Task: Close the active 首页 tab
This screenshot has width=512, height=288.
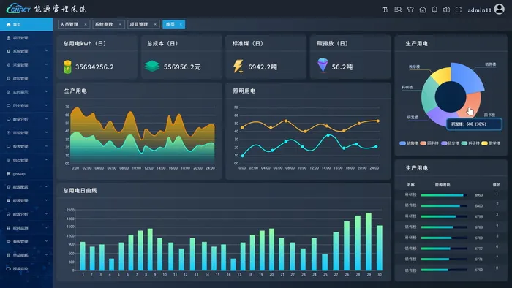Action: coord(181,24)
